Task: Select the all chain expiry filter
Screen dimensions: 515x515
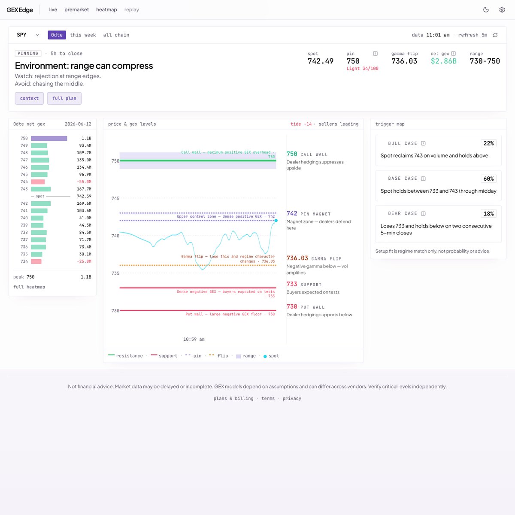Action: pos(116,35)
